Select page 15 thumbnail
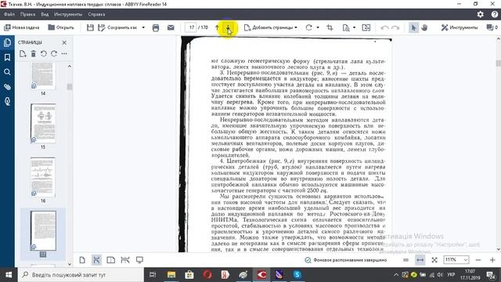The width and height of the screenshot is (501, 282). click(x=43, y=123)
